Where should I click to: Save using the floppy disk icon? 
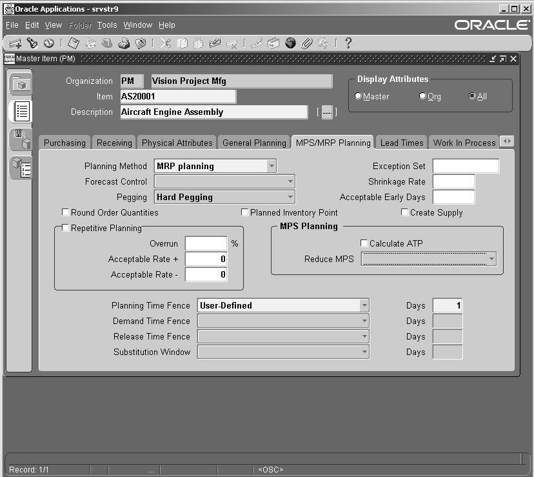point(74,43)
